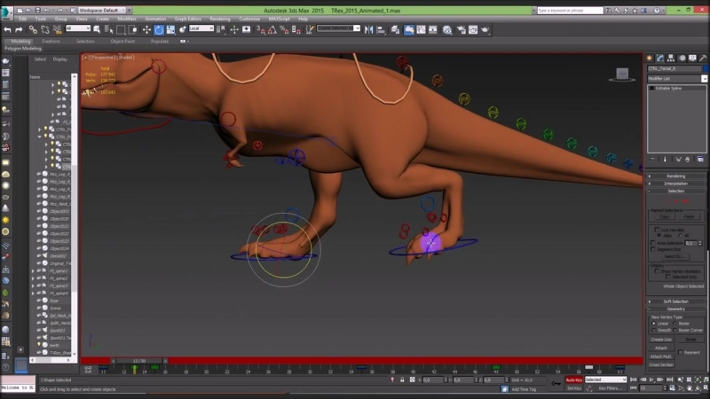Viewport: 710px width, 399px height.
Task: Select the Rectangular Selection Region tool
Action: [121, 30]
